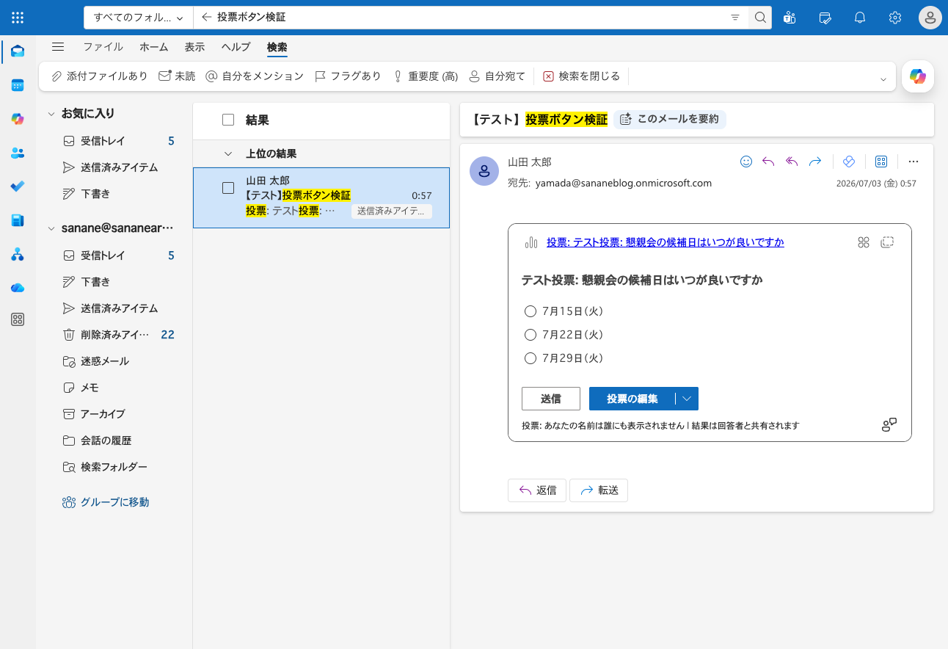Click グループに移動
948x649 pixels.
106,502
